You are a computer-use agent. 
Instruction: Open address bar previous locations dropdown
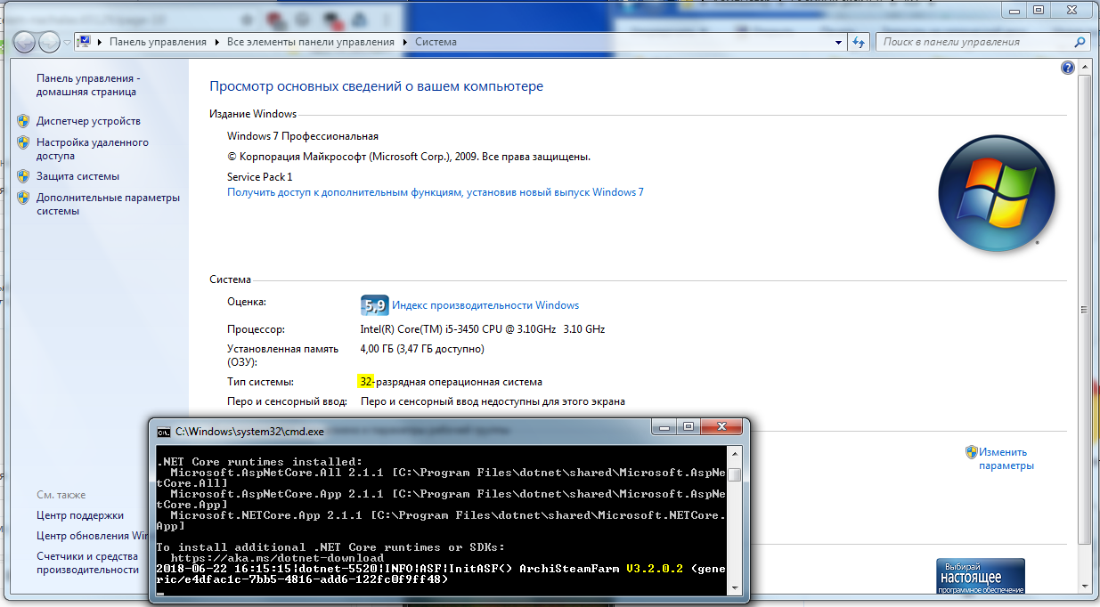coord(839,42)
